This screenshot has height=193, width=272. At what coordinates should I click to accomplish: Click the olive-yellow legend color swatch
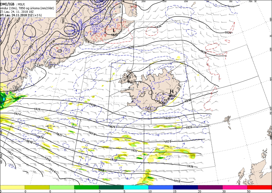pyautogui.click(x=37, y=187)
